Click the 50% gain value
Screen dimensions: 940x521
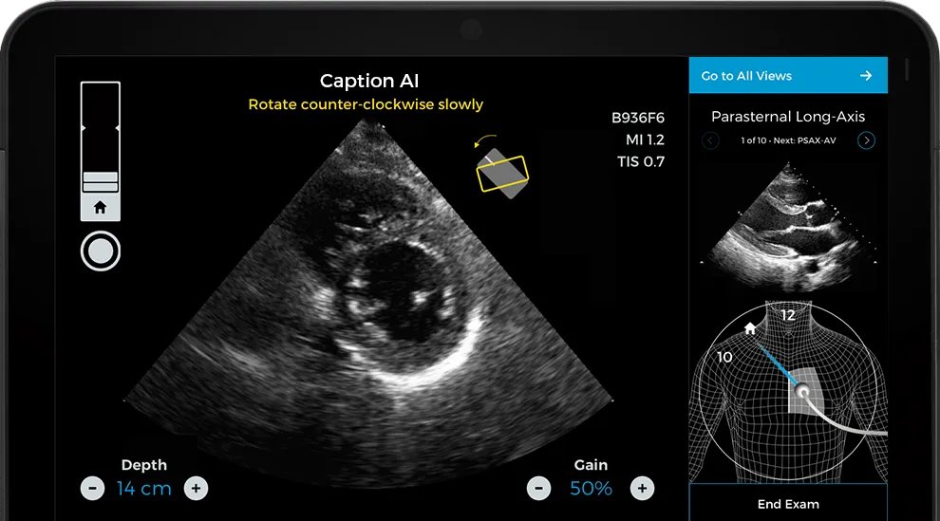[x=591, y=489]
